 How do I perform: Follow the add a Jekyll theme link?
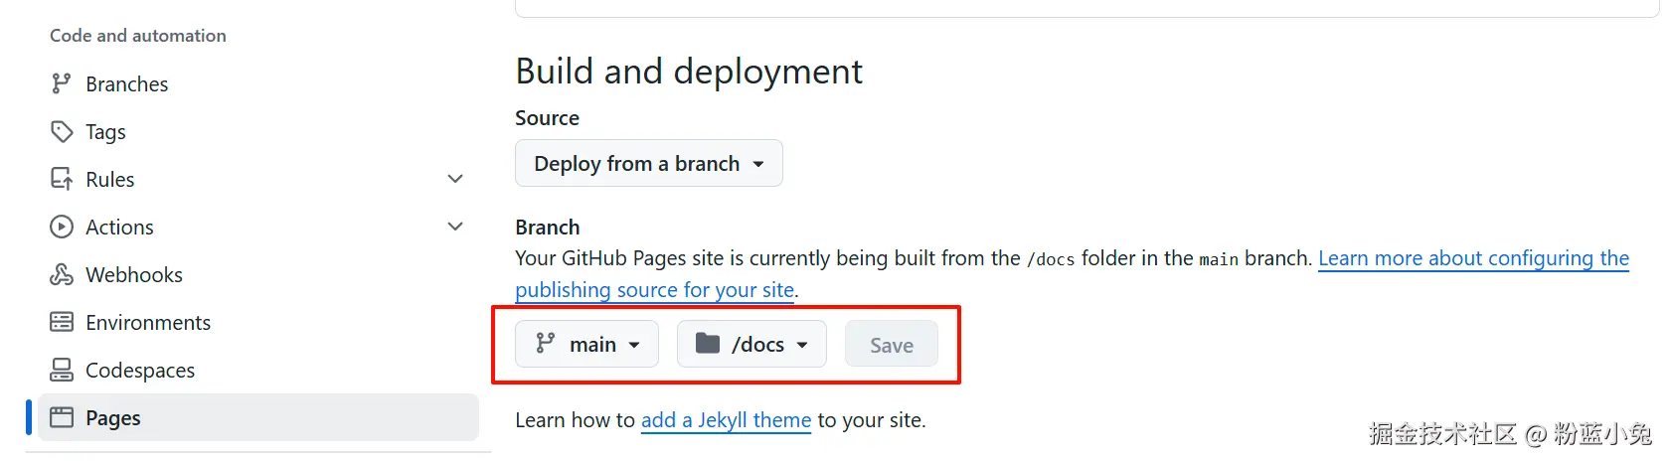[x=726, y=420]
